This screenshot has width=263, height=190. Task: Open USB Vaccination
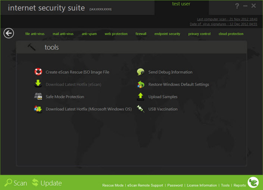pyautogui.click(x=163, y=109)
